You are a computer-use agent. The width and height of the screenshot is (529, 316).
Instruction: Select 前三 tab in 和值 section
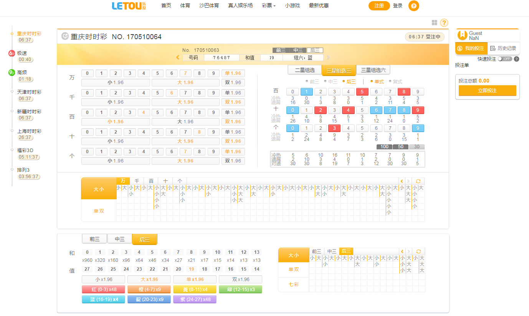tap(94, 239)
